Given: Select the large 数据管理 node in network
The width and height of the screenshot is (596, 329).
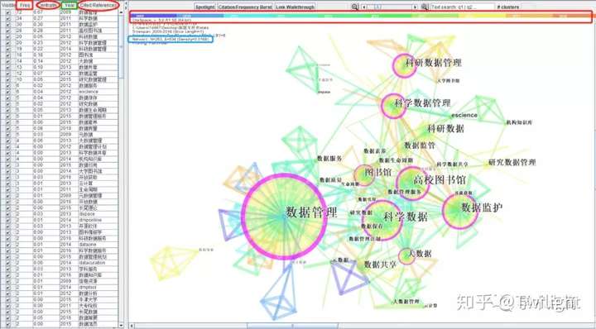Looking at the screenshot, I should [284, 217].
